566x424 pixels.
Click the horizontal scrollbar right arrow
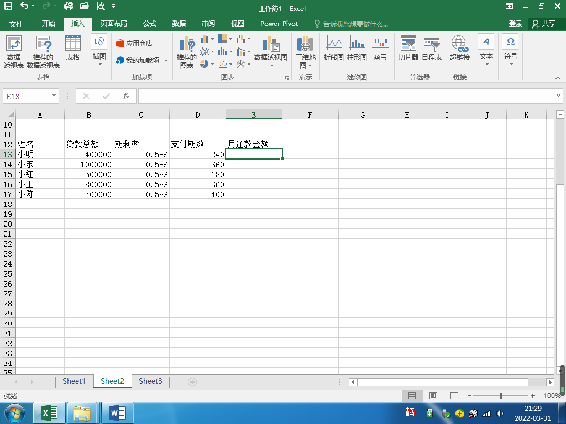pyautogui.click(x=550, y=382)
